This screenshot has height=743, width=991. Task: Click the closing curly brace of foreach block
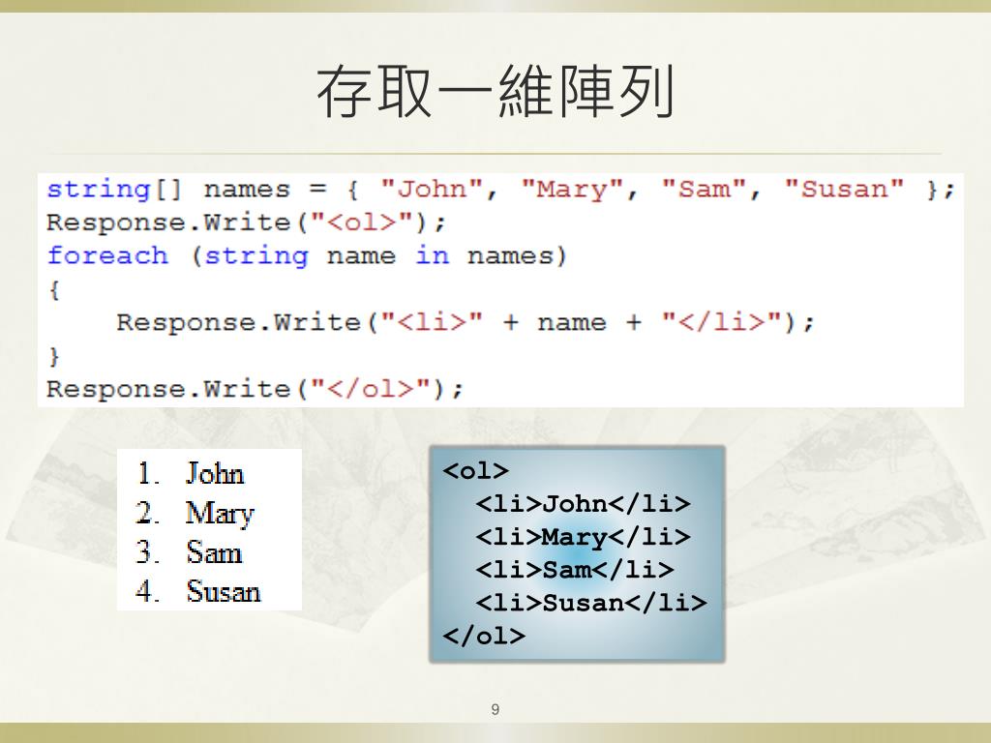point(54,356)
